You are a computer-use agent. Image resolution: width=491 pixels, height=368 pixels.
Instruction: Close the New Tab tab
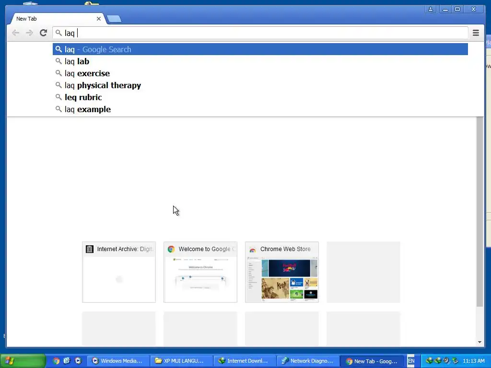click(x=99, y=19)
